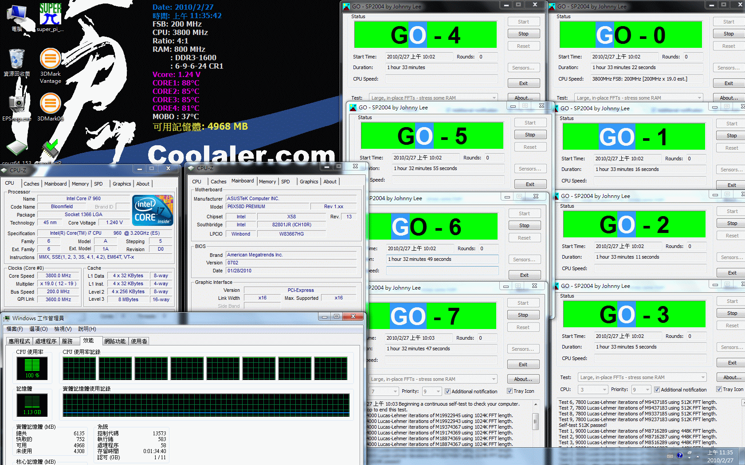Viewport: 745px width, 465px height.
Task: Open the 選項(O) menu in Task Manager
Action: (39, 329)
